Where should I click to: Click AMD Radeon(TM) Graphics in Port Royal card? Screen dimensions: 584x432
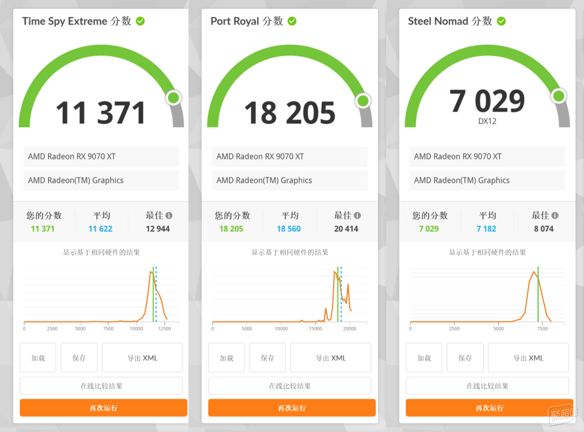point(290,180)
